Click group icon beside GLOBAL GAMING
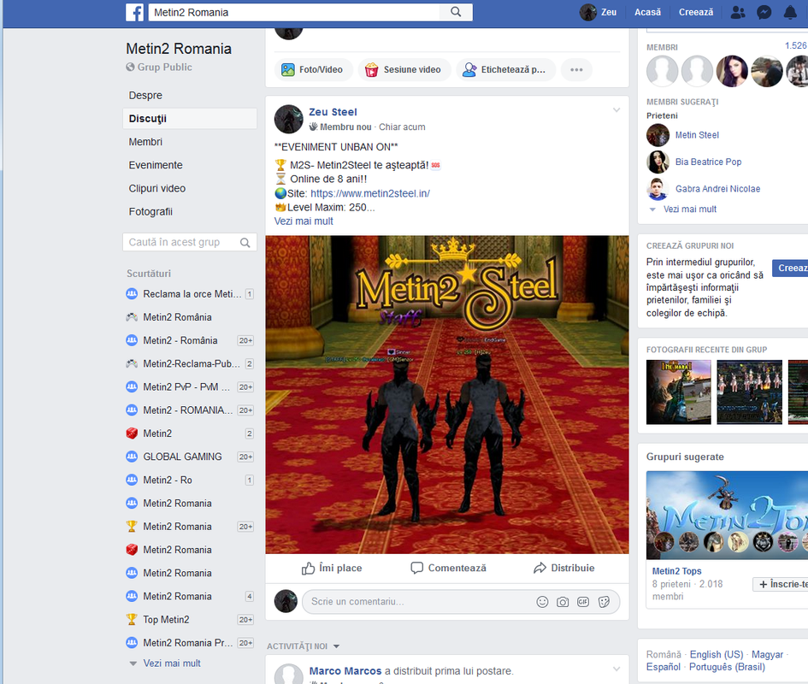This screenshot has width=808, height=684. (132, 457)
